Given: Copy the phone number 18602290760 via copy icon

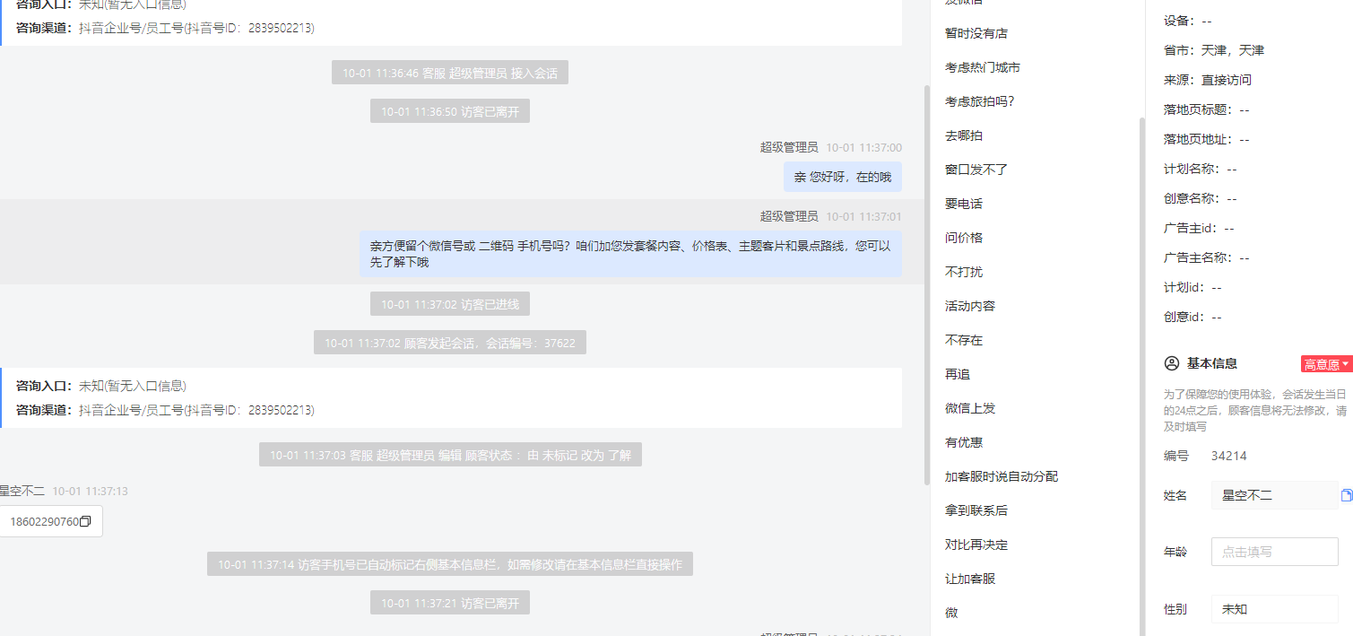Looking at the screenshot, I should (x=85, y=522).
